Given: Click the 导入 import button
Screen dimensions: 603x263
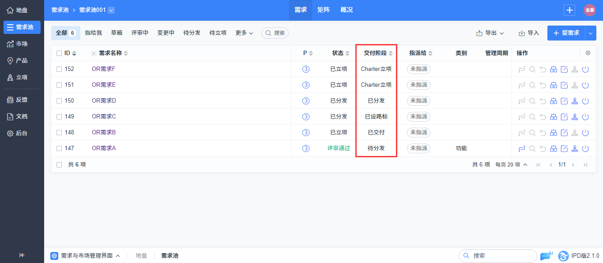Looking at the screenshot, I should point(529,33).
